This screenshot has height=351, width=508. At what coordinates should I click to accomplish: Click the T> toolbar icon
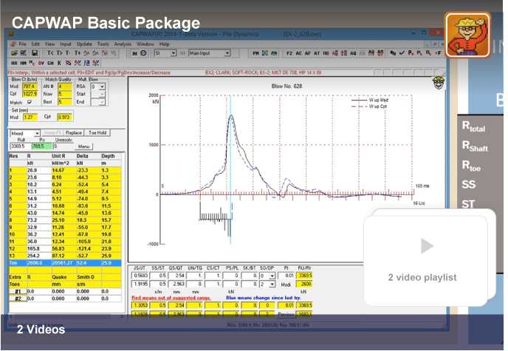[59, 52]
